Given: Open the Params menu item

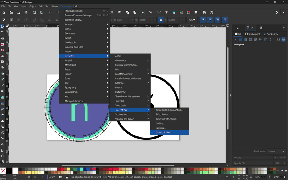Looking at the screenshot, I should click(x=130, y=87).
